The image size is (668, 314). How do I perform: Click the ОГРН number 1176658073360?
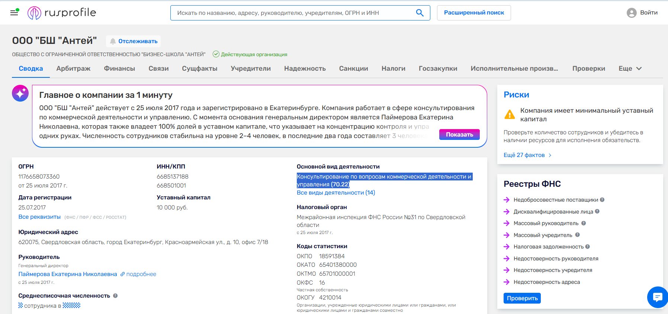(x=39, y=177)
